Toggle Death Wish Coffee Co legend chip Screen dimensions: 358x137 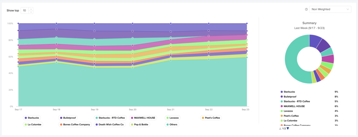[x=109, y=124]
